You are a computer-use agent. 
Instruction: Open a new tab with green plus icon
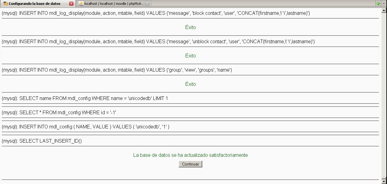point(378,4)
